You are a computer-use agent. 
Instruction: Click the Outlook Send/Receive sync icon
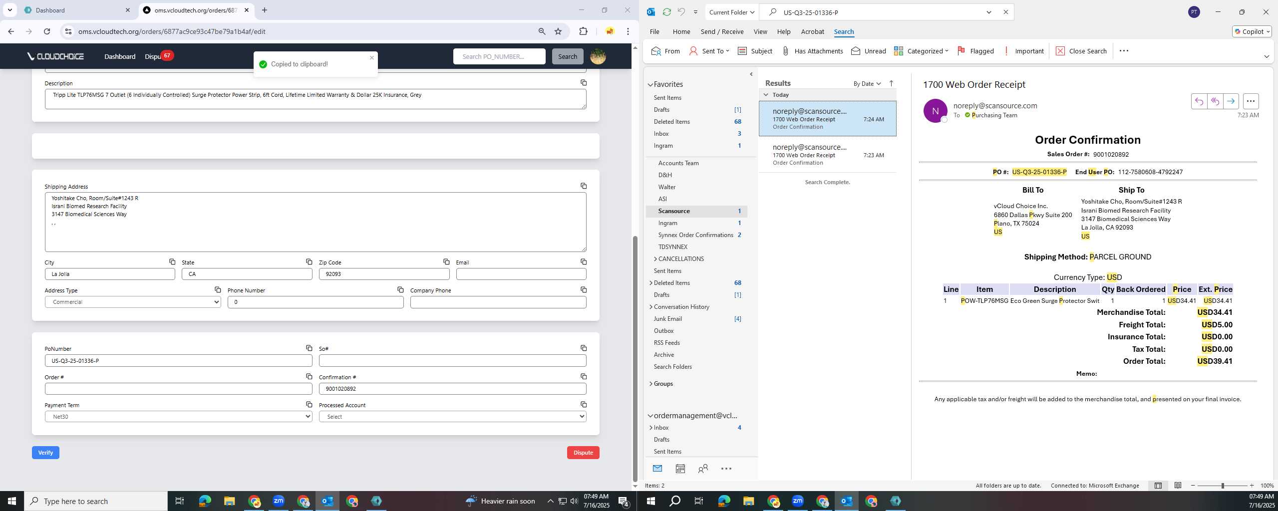pos(666,12)
